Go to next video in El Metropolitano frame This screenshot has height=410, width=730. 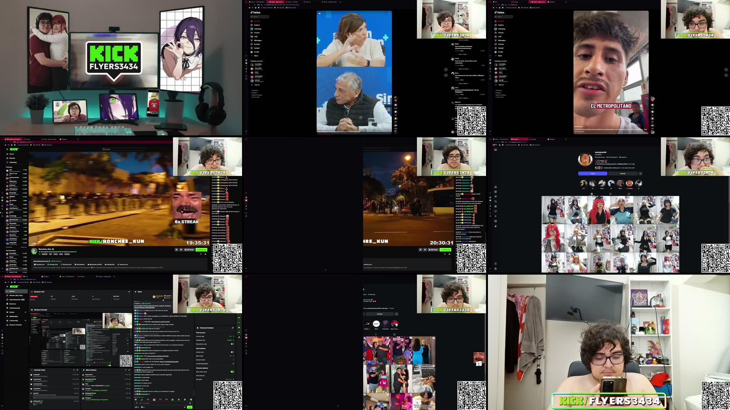726,75
